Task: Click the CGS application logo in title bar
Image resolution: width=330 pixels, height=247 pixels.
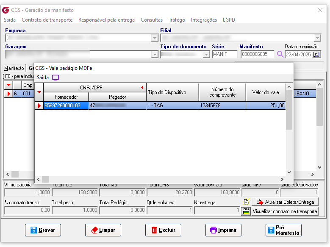Action: [6, 10]
